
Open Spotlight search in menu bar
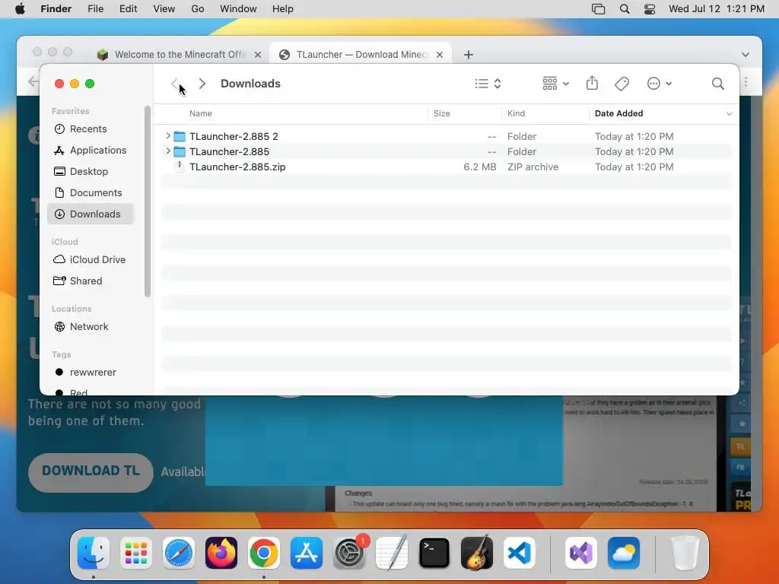(625, 9)
